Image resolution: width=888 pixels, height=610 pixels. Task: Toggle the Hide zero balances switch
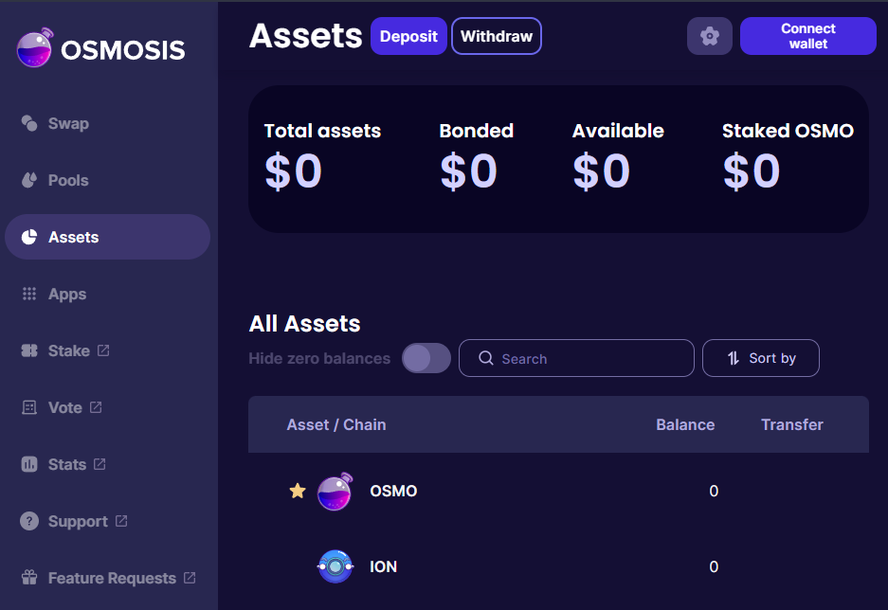point(426,358)
